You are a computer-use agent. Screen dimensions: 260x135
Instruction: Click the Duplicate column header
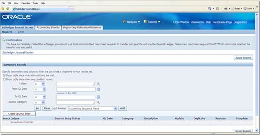199,118
